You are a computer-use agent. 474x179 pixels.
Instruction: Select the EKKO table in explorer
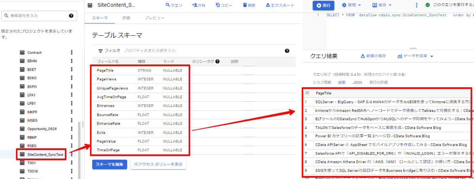[x=32, y=78]
